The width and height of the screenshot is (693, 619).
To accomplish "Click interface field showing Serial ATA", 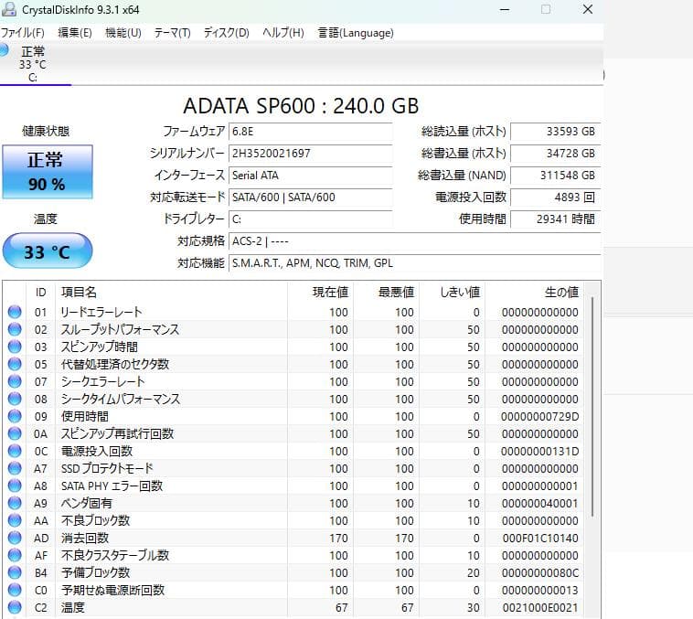I will (310, 175).
